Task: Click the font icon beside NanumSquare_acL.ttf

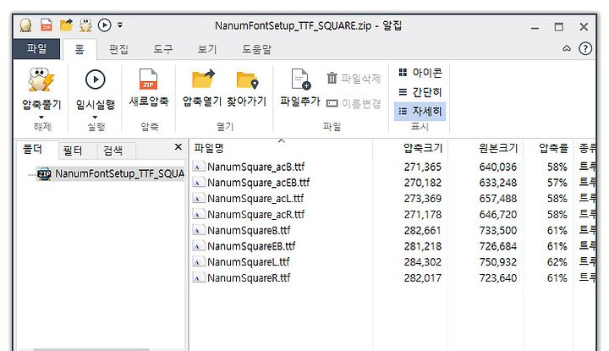Action: pyautogui.click(x=199, y=199)
